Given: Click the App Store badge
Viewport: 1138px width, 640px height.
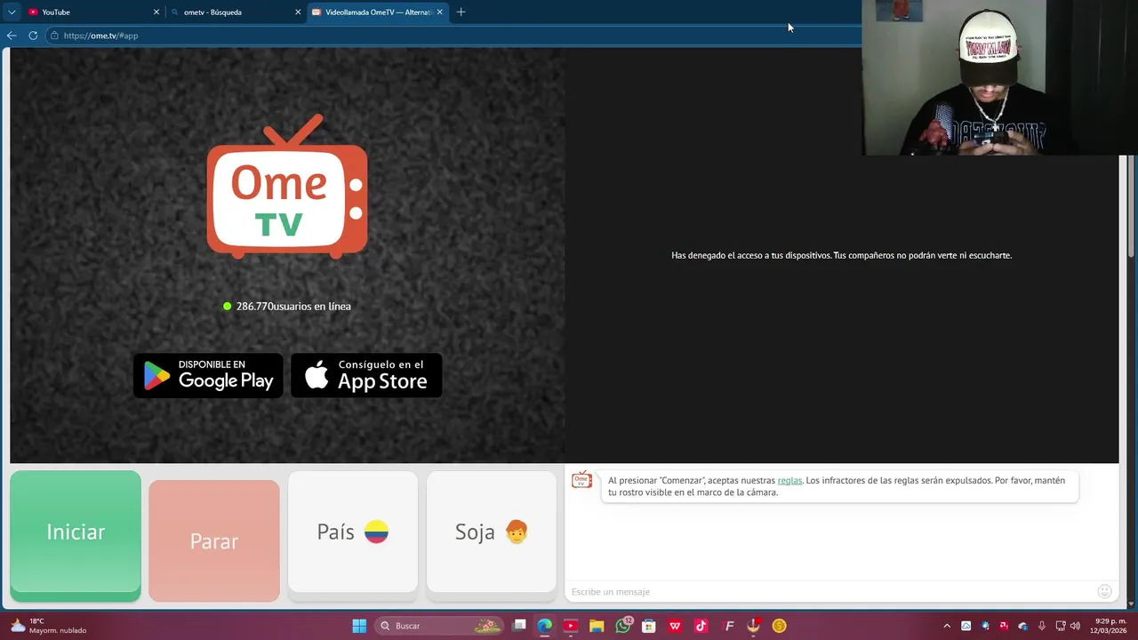Looking at the screenshot, I should click(366, 375).
